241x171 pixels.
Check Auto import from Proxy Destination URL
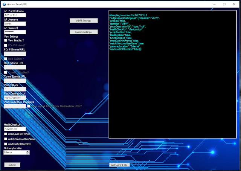coord(29,106)
